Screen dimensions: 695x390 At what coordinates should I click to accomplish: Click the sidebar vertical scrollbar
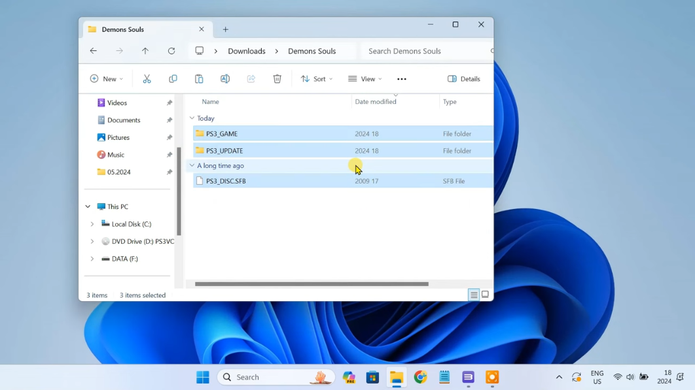[x=179, y=191]
